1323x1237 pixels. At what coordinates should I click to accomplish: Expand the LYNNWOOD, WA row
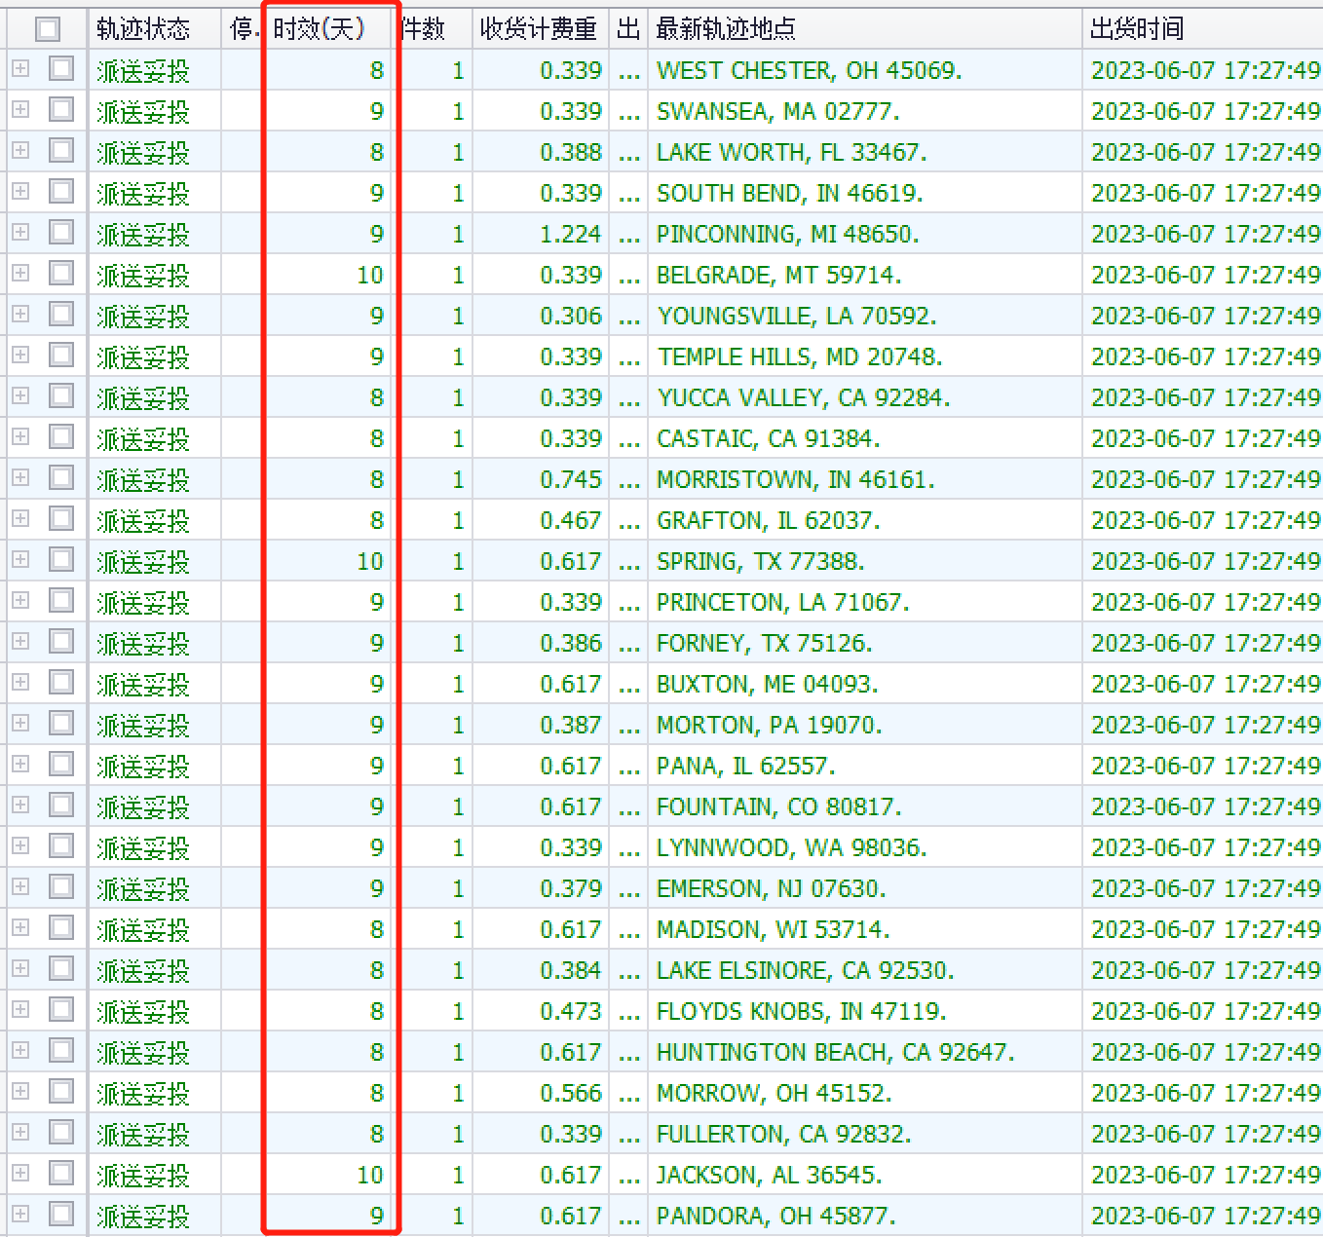pos(20,845)
